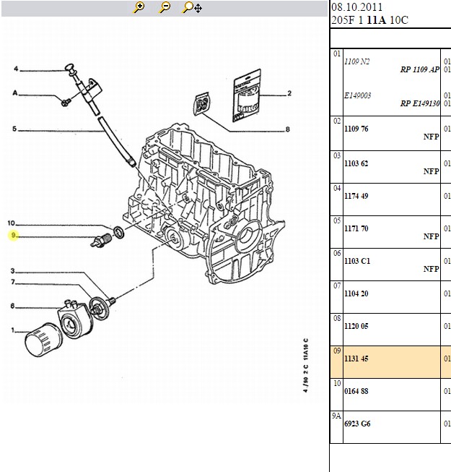Click the NFP label in row 02
451x472 pixels.
(432, 137)
